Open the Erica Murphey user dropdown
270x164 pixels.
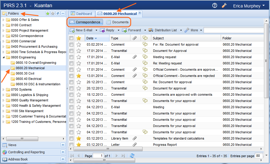tap(249, 6)
